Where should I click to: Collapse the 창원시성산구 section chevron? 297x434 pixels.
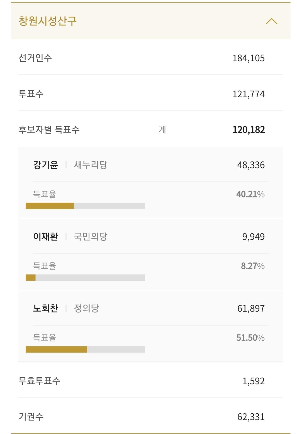271,21
